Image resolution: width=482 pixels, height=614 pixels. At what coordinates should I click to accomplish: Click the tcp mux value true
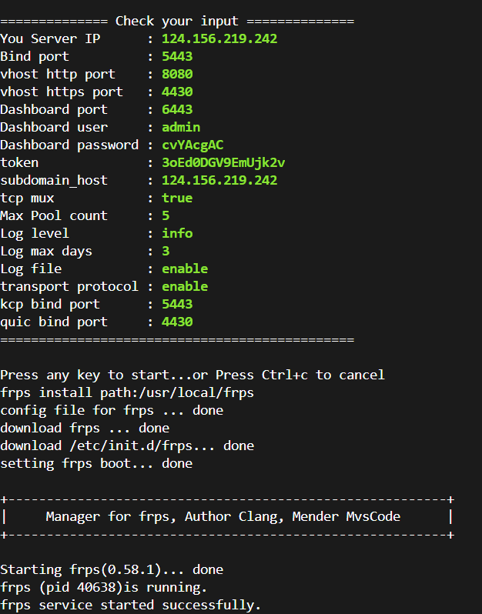(x=177, y=198)
